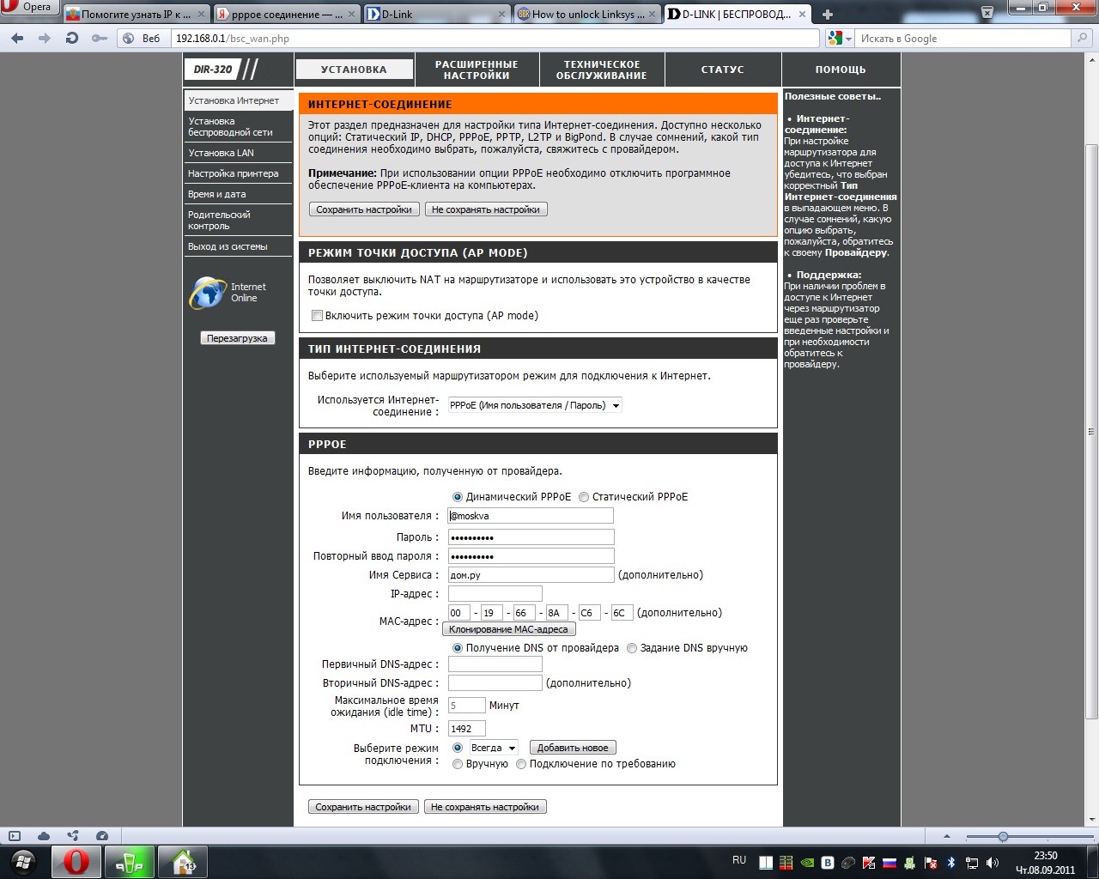Switch to the D-Link browser tab
Screen dimensions: 1099x879
coord(436,15)
